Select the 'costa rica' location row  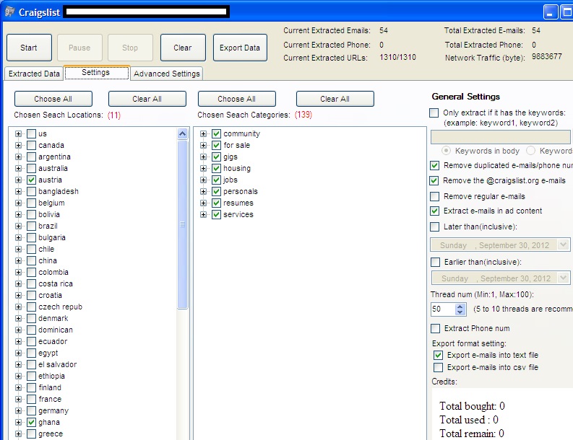[56, 284]
